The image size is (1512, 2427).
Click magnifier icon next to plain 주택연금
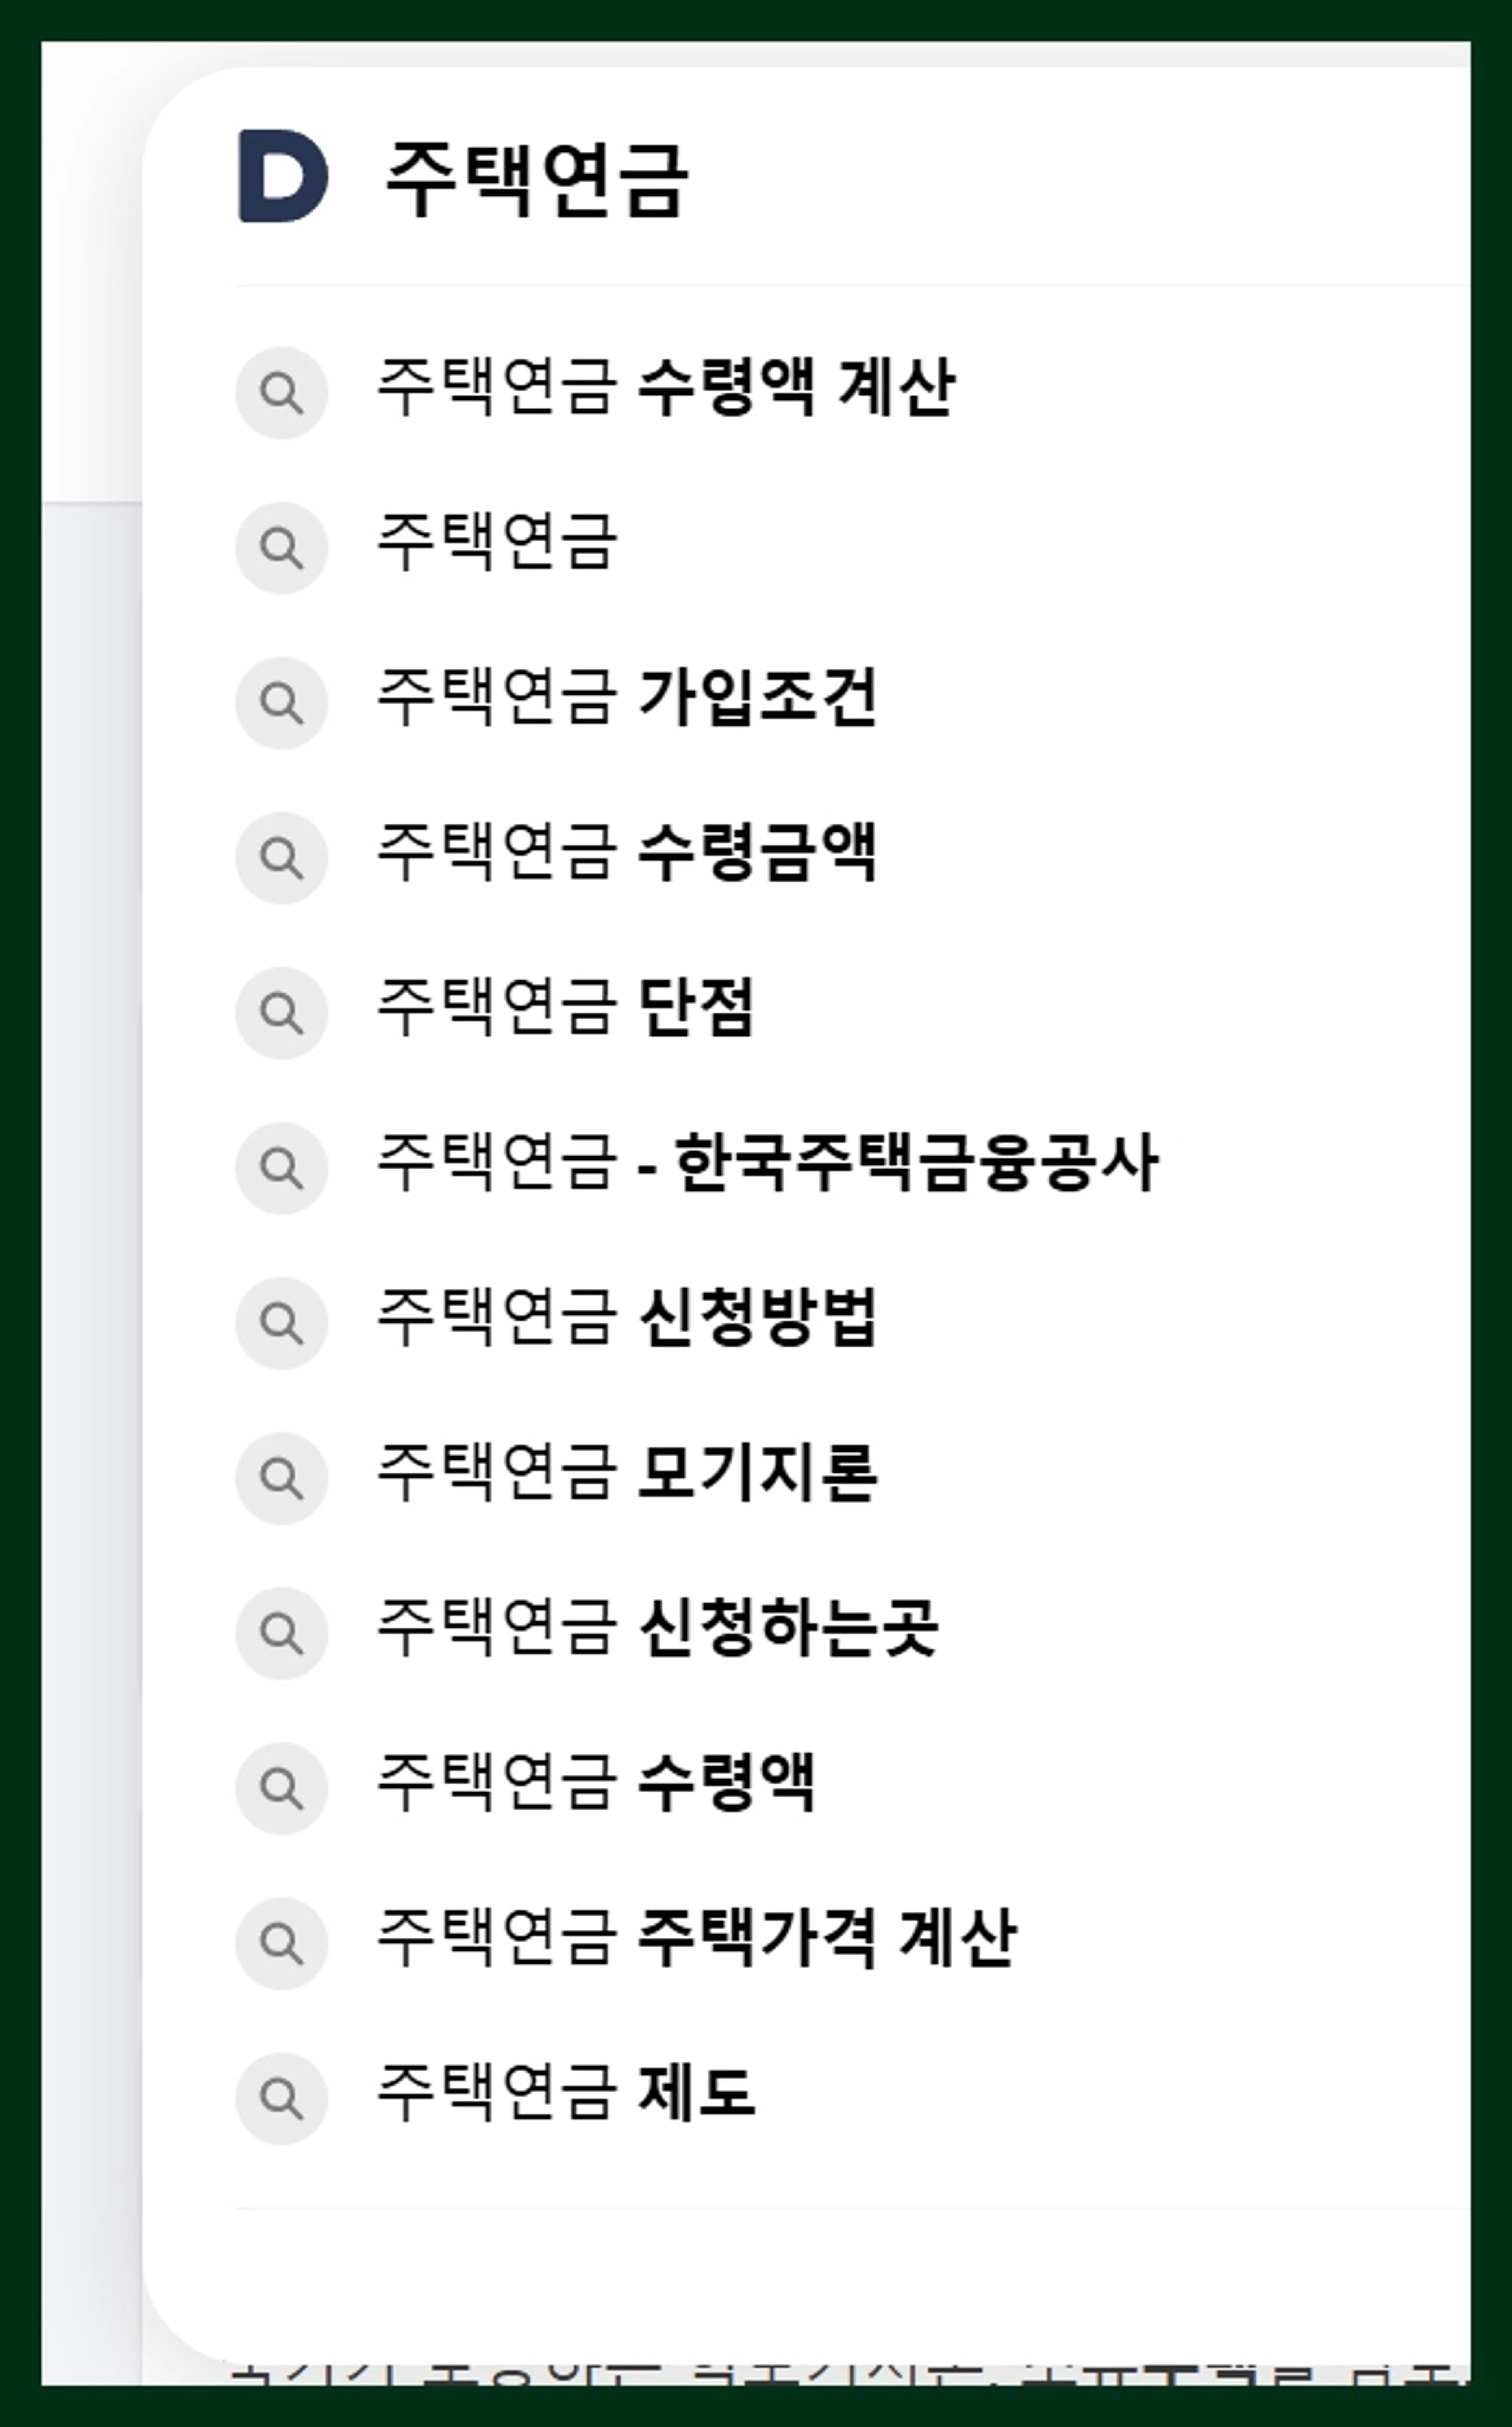point(282,548)
